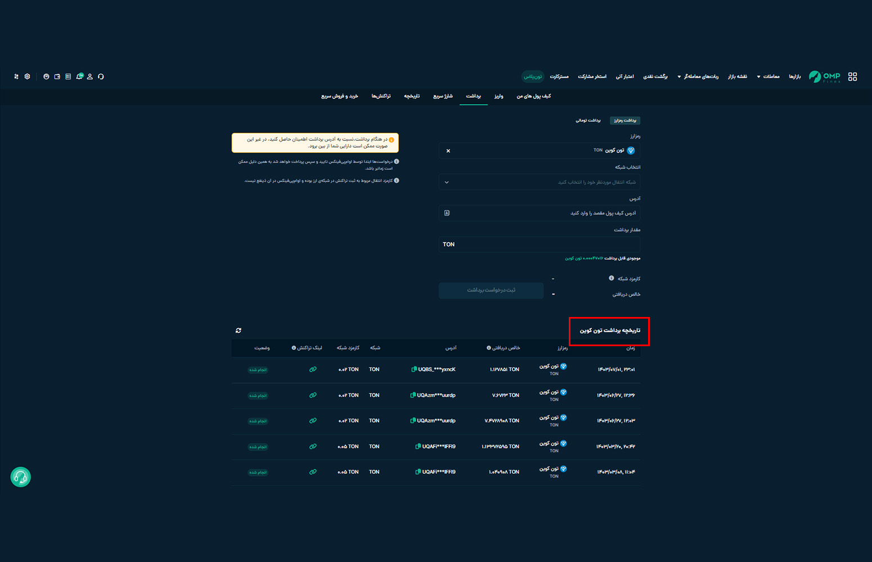872x562 pixels.
Task: Go to شارژ سریع tab
Action: [x=443, y=96]
